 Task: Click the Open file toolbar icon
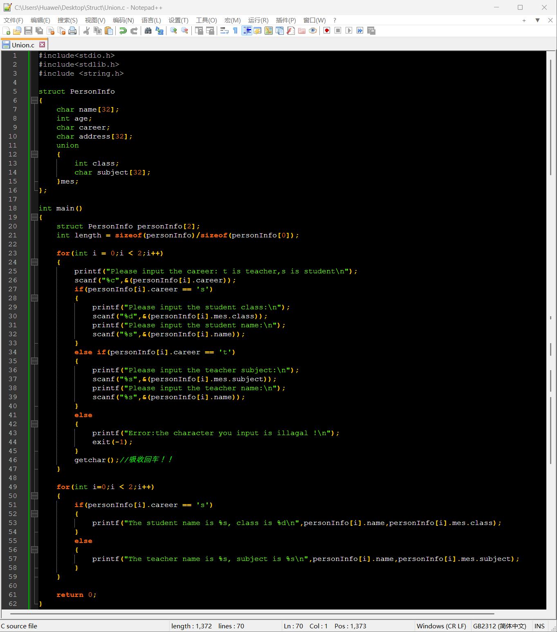17,31
